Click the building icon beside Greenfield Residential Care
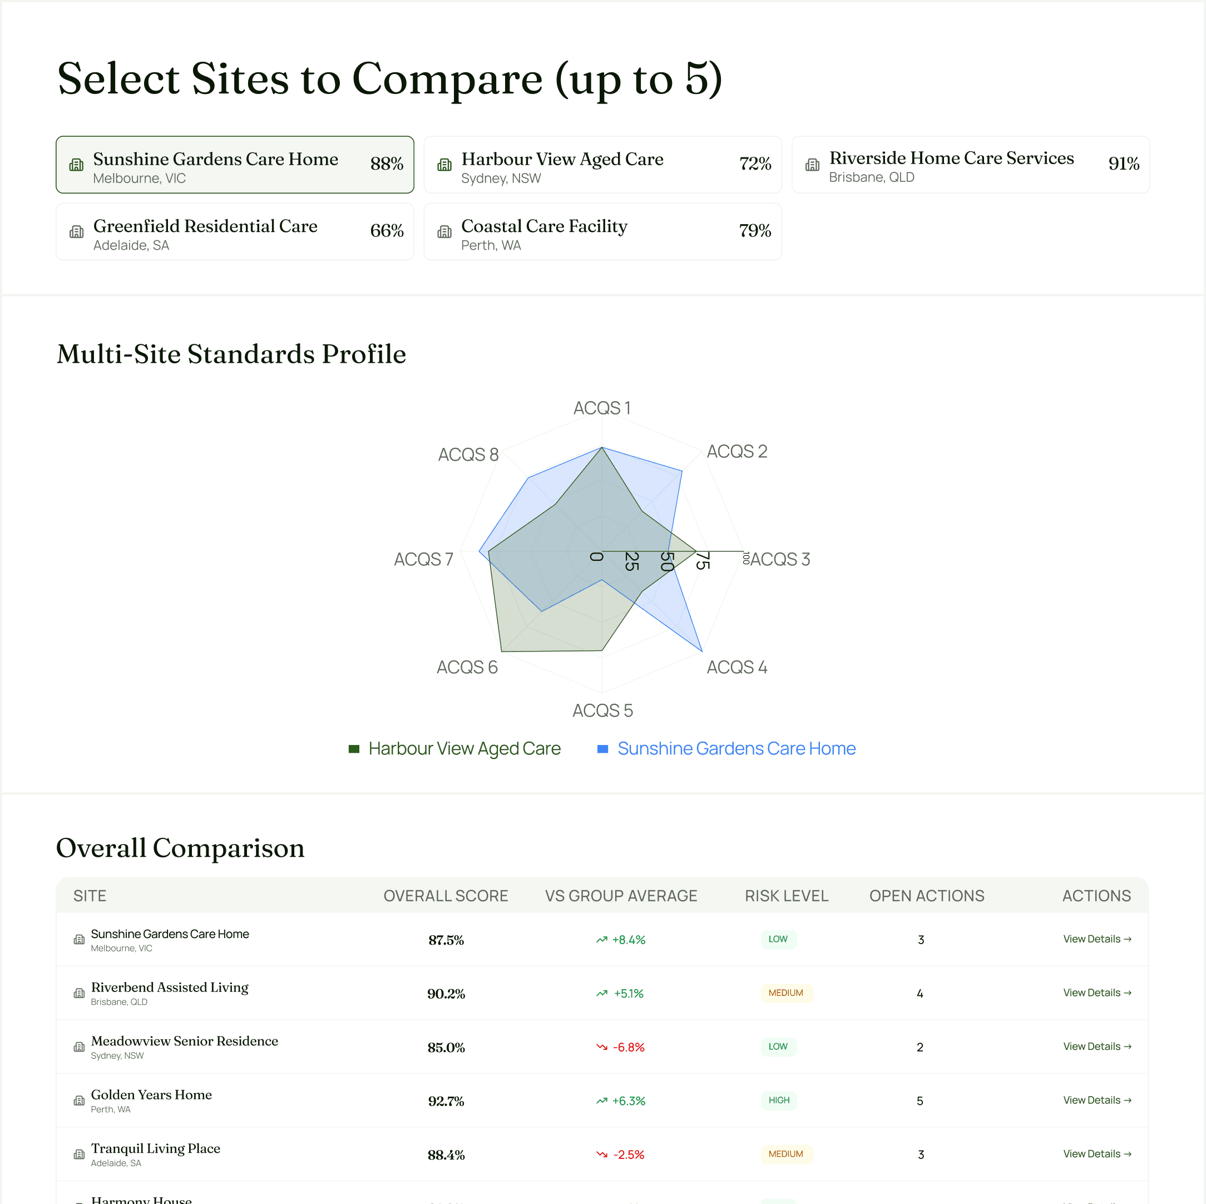This screenshot has height=1204, width=1206. click(x=76, y=231)
